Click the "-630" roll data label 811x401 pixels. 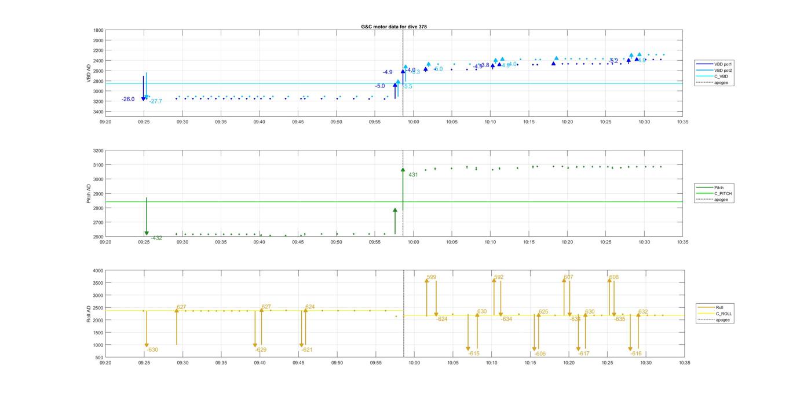click(152, 350)
